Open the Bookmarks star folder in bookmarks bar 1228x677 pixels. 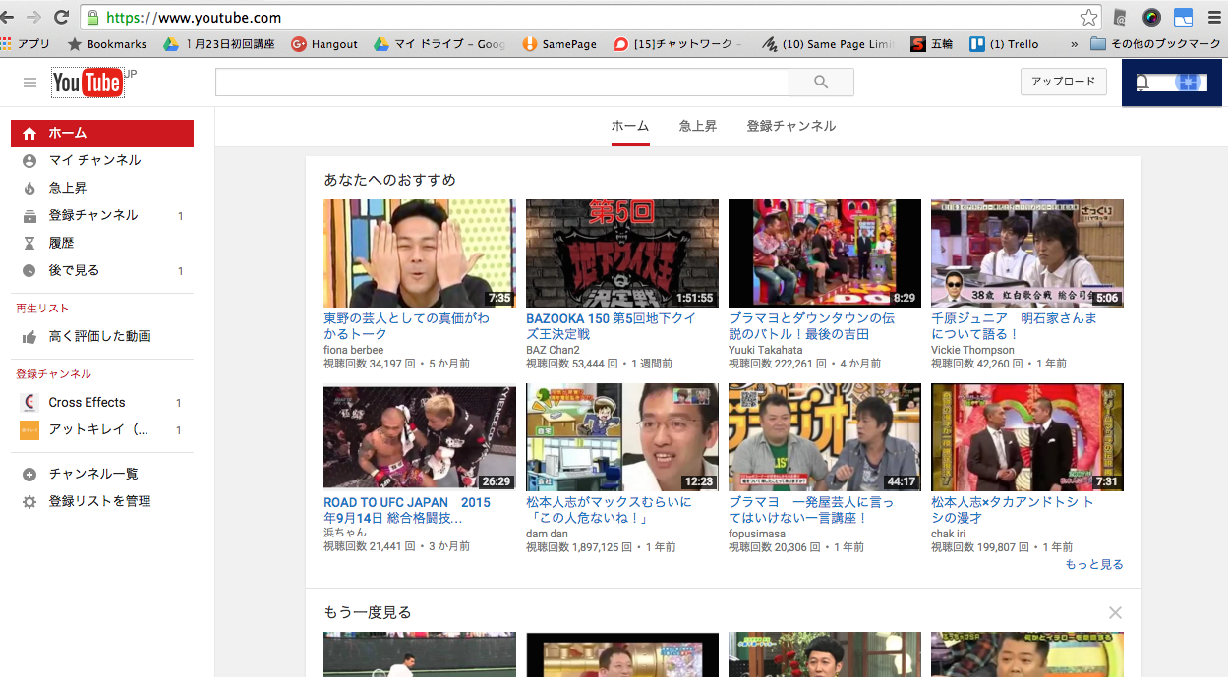coord(107,44)
